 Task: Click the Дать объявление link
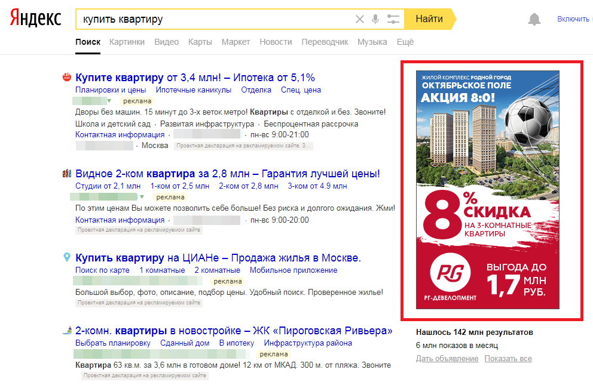pos(447,359)
